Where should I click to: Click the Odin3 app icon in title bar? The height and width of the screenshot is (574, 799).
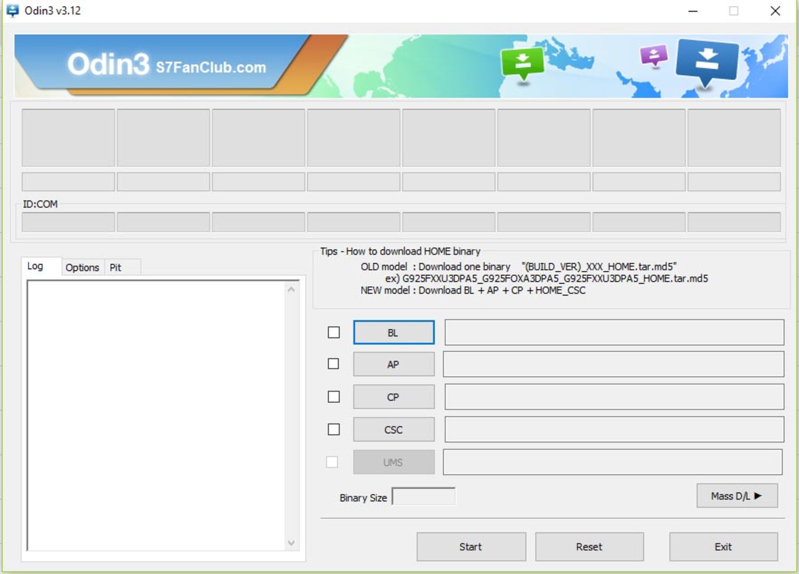coord(12,10)
